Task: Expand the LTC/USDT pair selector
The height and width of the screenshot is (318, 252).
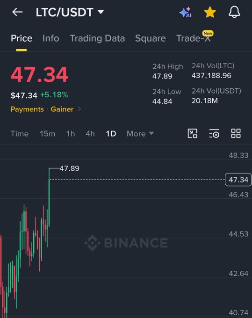Action: click(x=70, y=12)
